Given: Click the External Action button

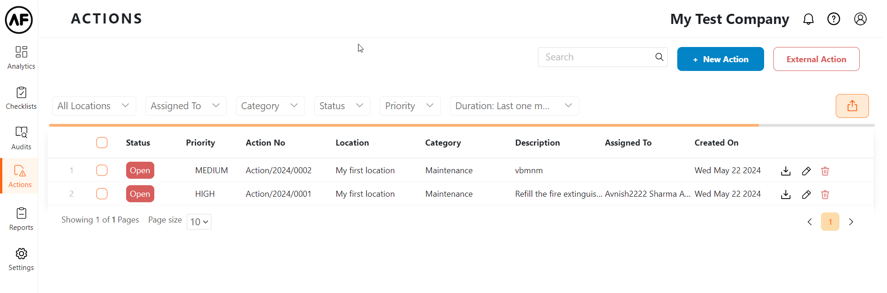Looking at the screenshot, I should [x=816, y=59].
